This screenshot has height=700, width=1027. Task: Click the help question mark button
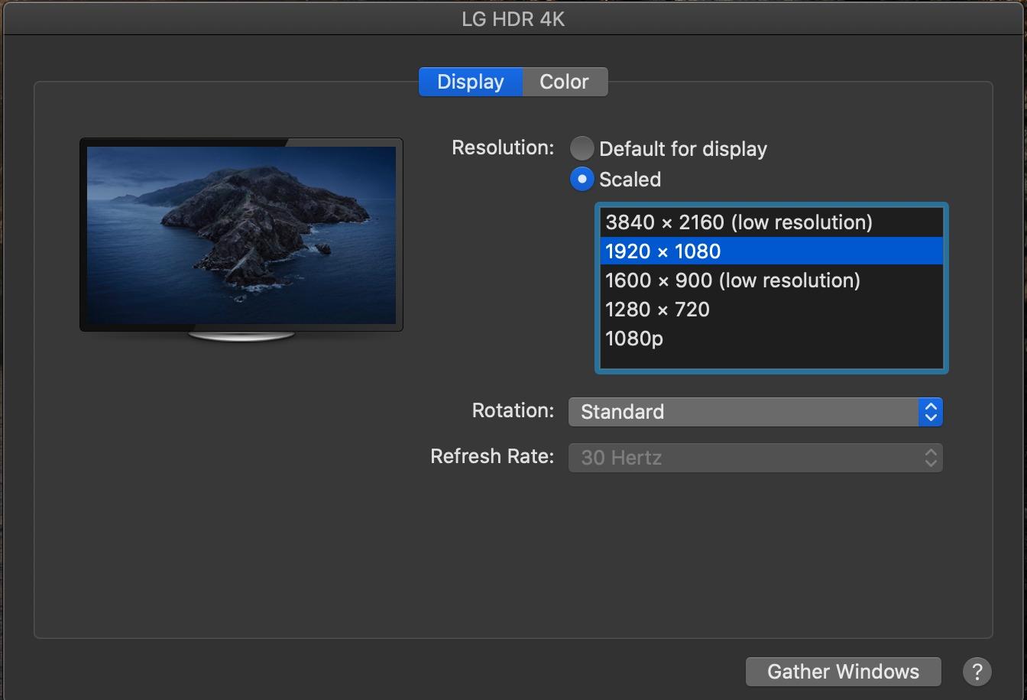(977, 672)
